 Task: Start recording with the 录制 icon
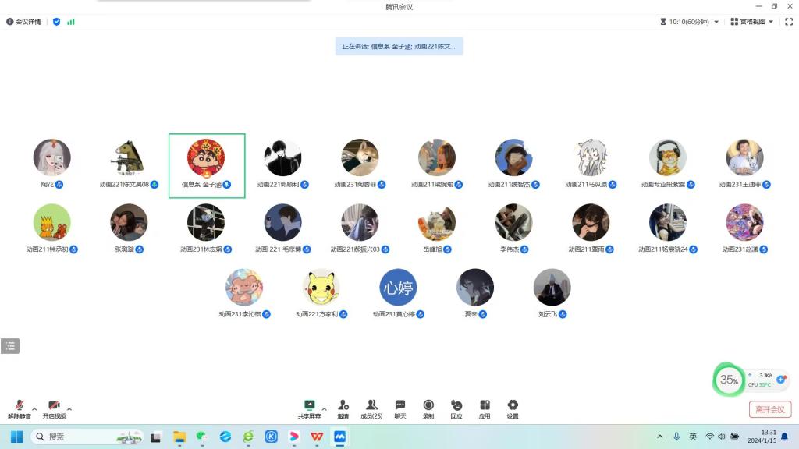click(428, 408)
